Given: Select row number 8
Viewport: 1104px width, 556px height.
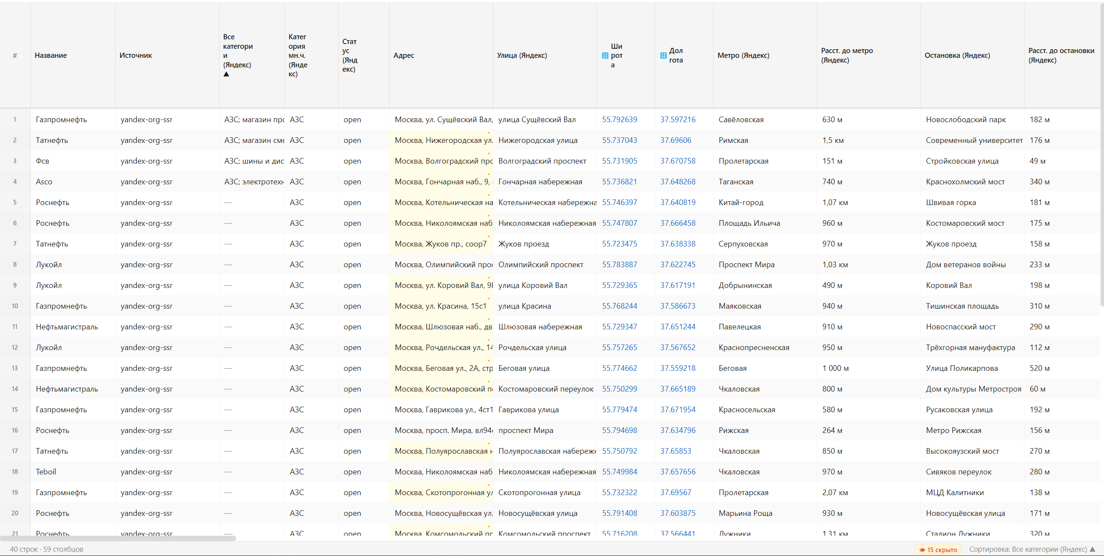Looking at the screenshot, I should (x=15, y=265).
